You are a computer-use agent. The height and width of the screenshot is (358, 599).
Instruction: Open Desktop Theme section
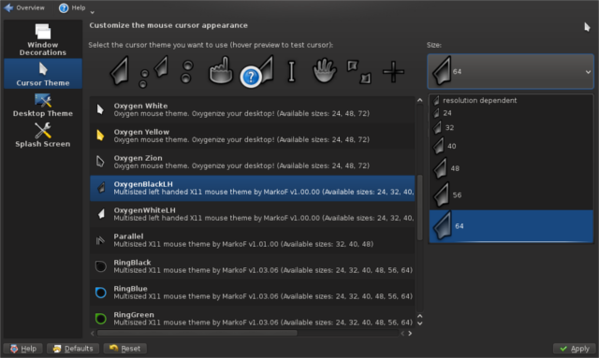pos(43,105)
